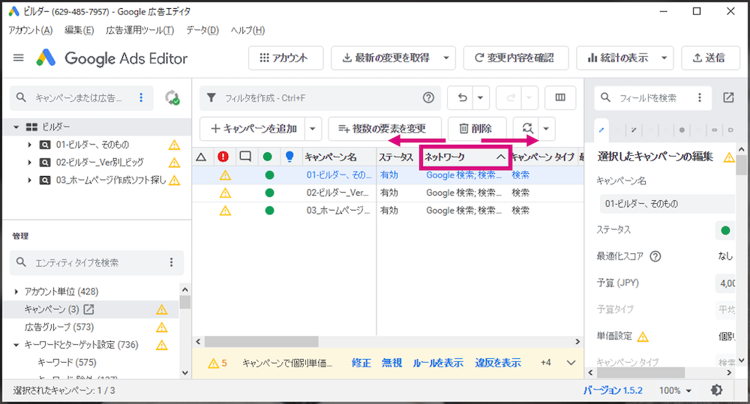Open the hamburger navigation menu
This screenshot has width=750, height=404.
[x=18, y=58]
